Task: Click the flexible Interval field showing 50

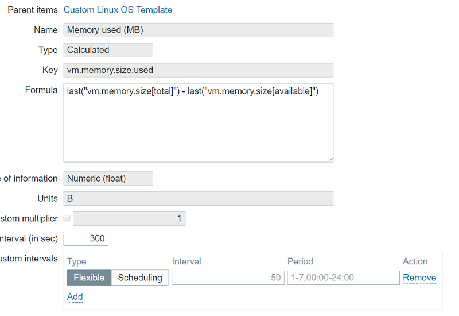Action: [227, 278]
